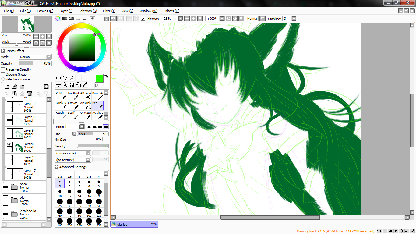Viewport: 416px width, 234px height.
Task: Zoom in using navigator plus button
Action: (x=42, y=36)
